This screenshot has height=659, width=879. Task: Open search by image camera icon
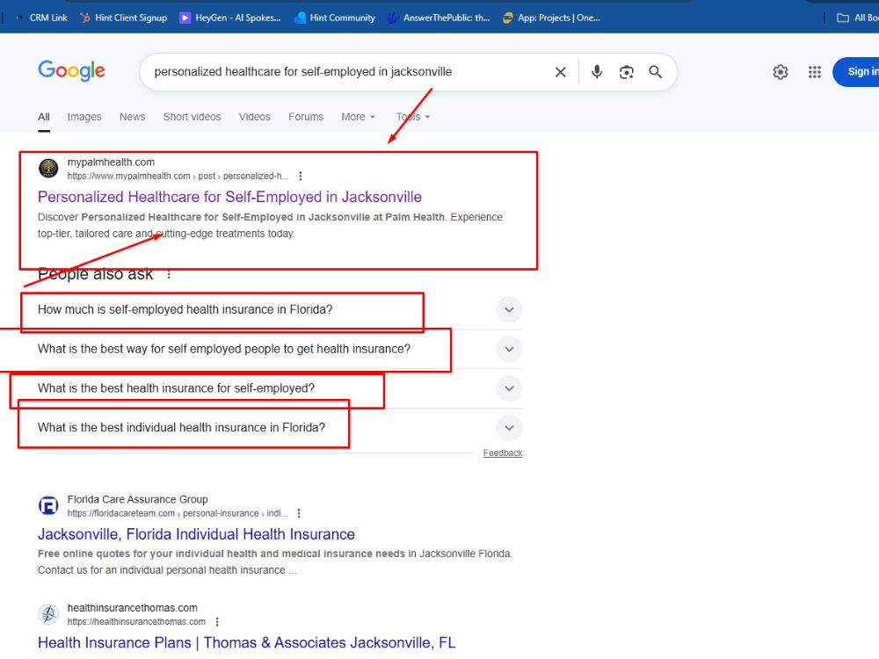(x=626, y=72)
